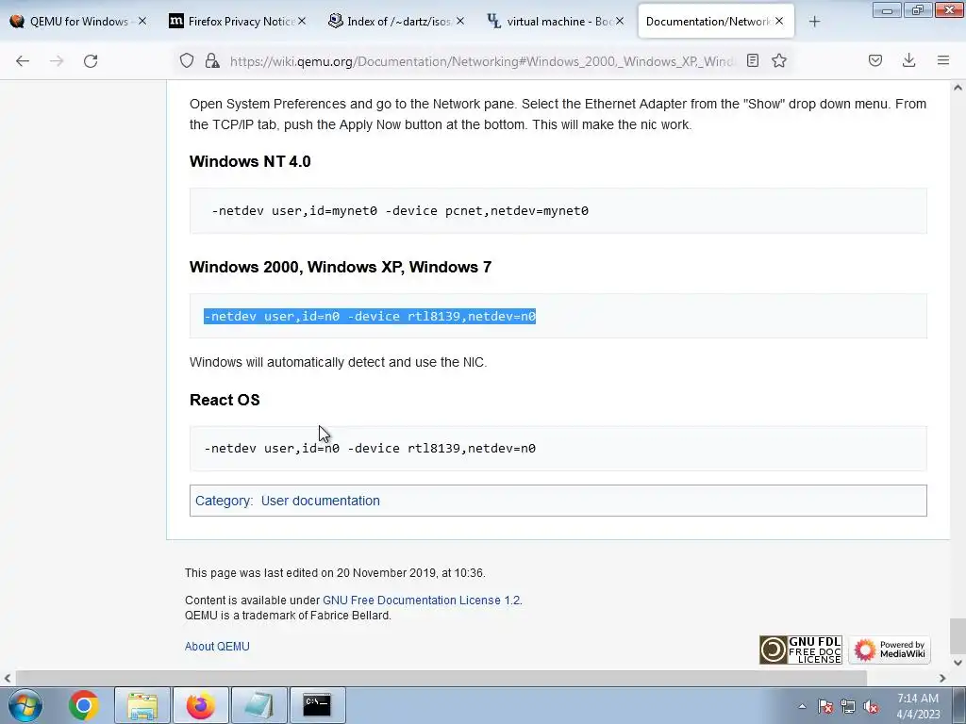Click the vertical scrollbar down arrow
966x724 pixels.
coord(958,663)
